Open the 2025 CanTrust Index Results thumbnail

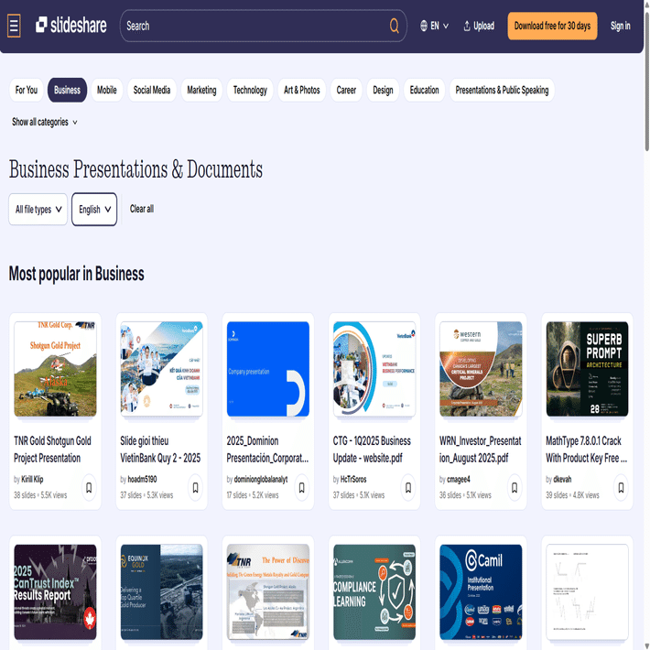pyautogui.click(x=55, y=592)
